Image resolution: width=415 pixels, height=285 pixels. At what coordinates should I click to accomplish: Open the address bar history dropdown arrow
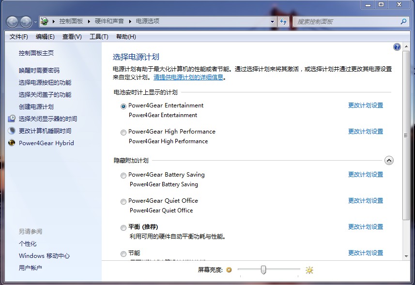272,22
